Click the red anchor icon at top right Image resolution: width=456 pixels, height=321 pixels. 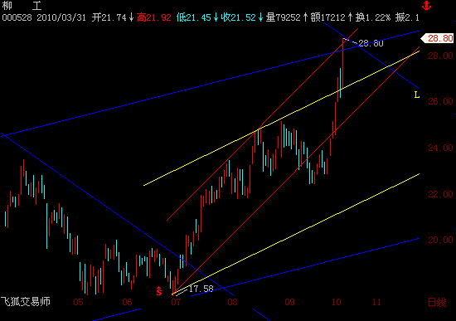point(426,6)
